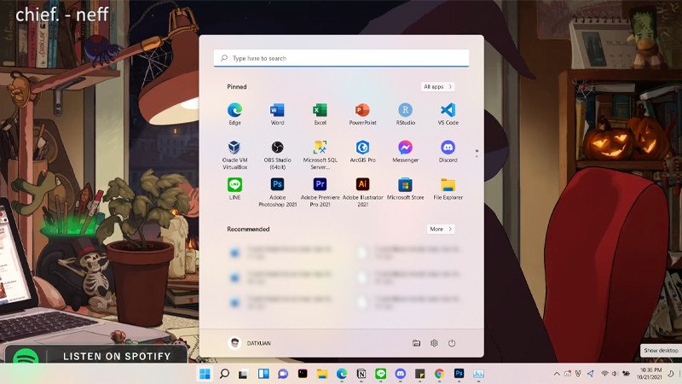The height and width of the screenshot is (384, 682).
Task: Show hidden tray icons chevron
Action: point(557,374)
